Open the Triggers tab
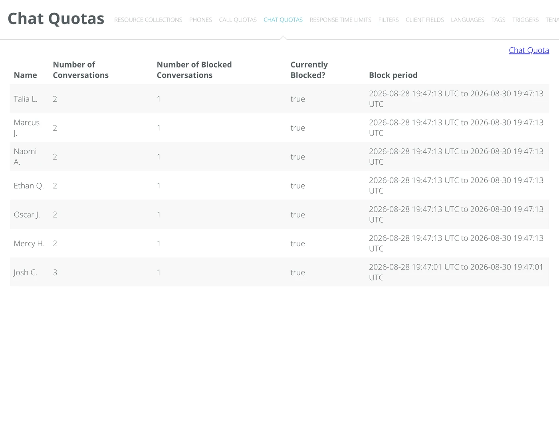The width and height of the screenshot is (559, 441). click(x=525, y=20)
